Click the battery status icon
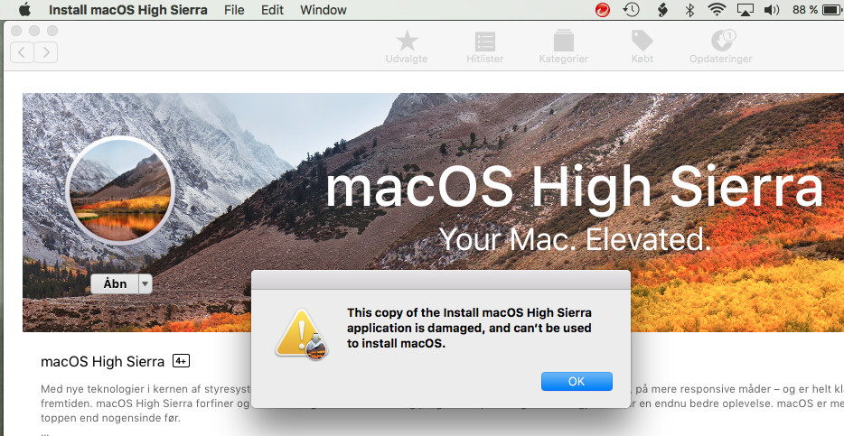844x436 pixels. 832,10
